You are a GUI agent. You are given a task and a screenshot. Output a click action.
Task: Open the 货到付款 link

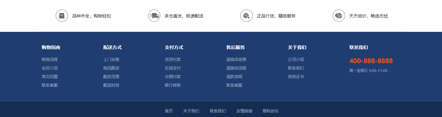pos(173,59)
